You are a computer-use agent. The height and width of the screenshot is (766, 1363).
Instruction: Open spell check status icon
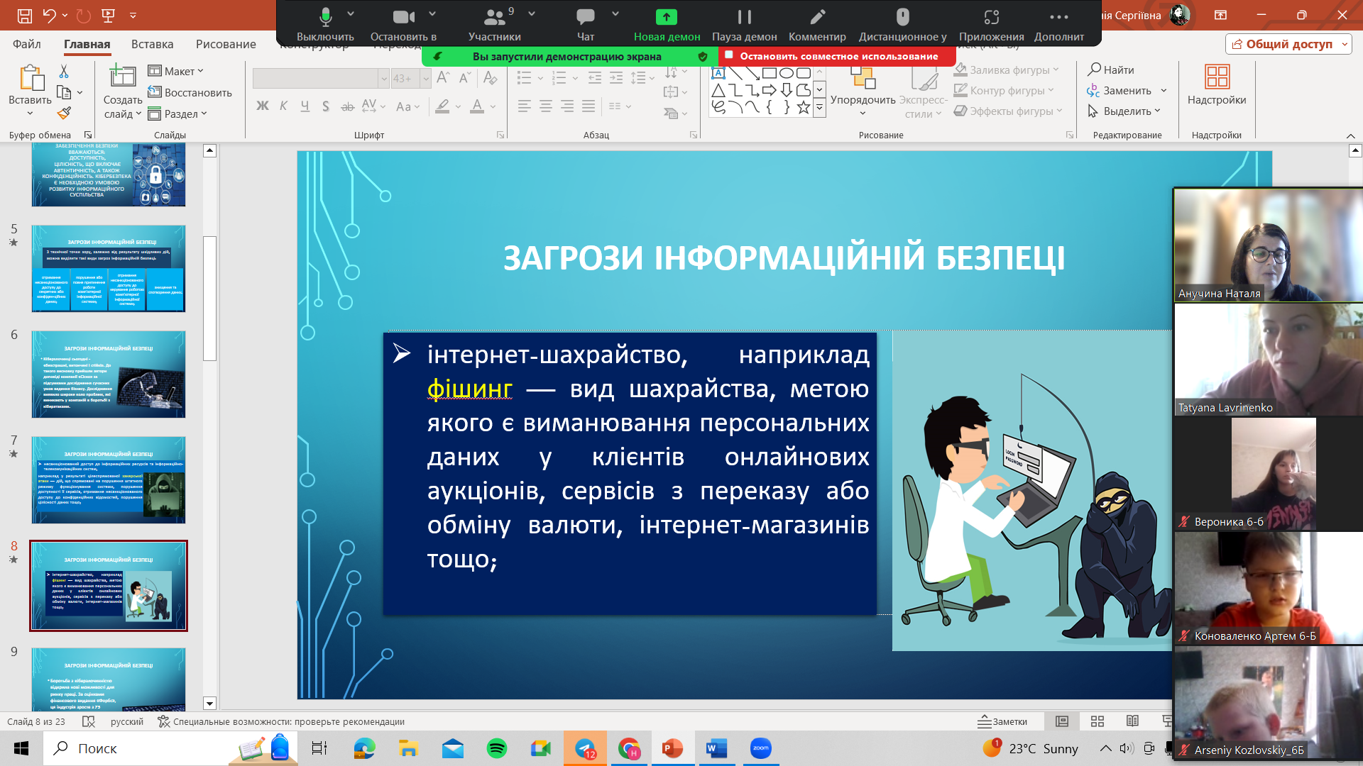[x=89, y=721]
